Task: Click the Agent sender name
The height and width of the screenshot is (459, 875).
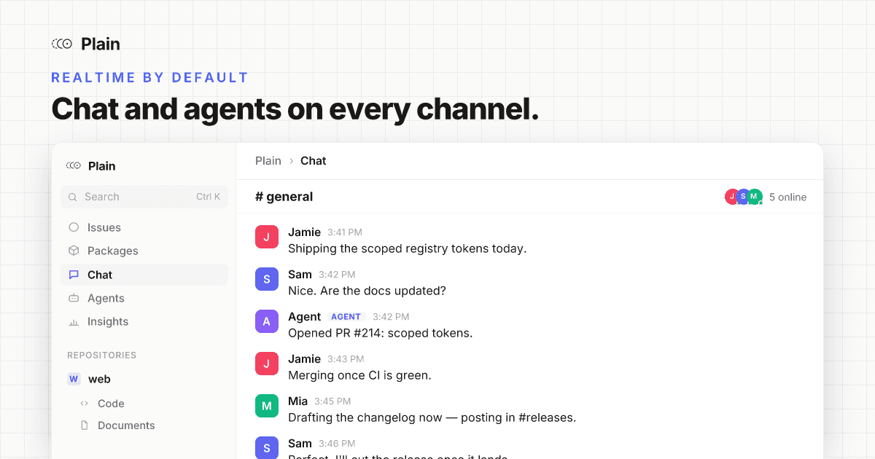Action: pyautogui.click(x=304, y=317)
